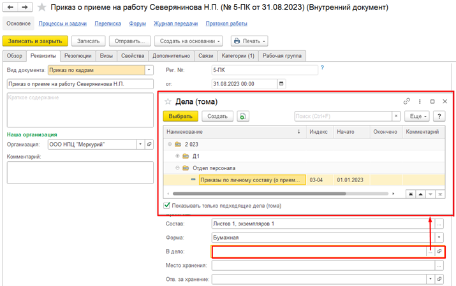Expand the Д1 tree node

(x=177, y=156)
